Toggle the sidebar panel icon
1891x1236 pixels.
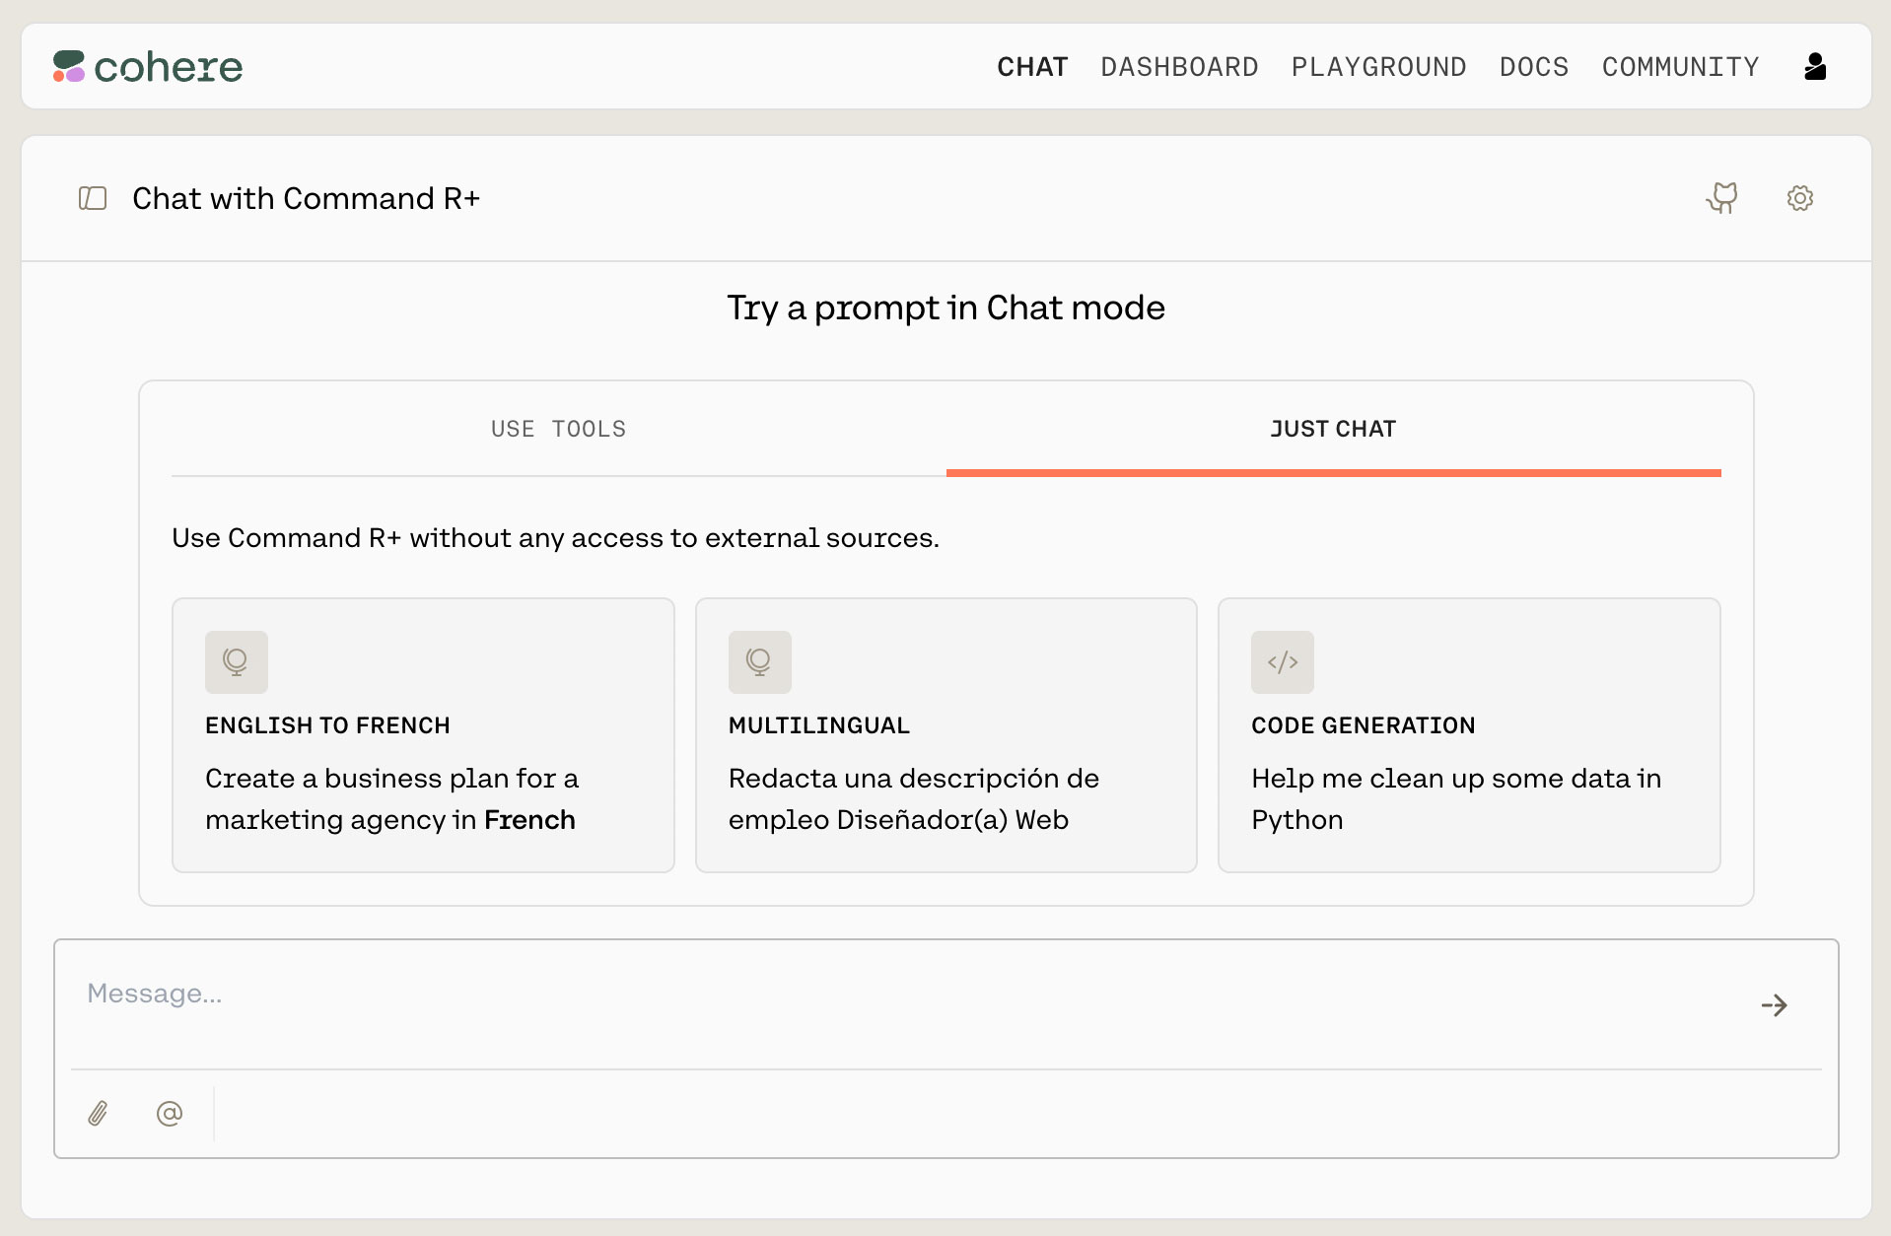click(x=93, y=198)
